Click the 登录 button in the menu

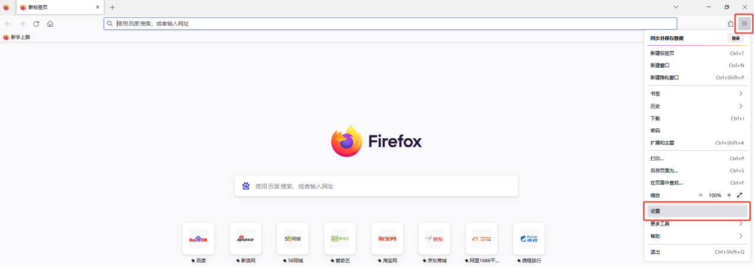[736, 38]
